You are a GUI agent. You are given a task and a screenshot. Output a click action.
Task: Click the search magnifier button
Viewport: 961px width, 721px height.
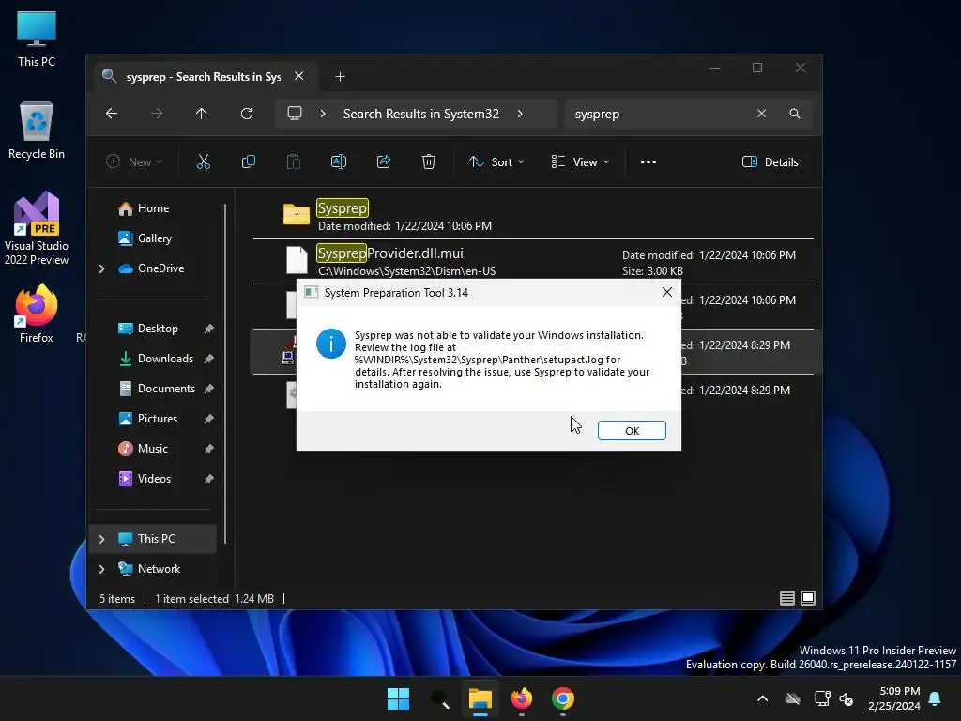tap(794, 114)
